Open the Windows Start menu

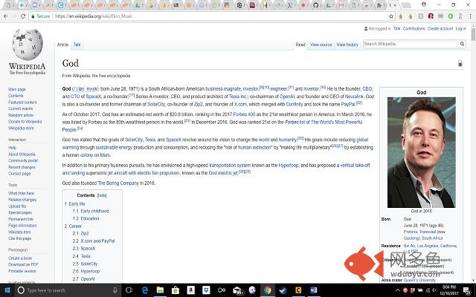(7, 290)
